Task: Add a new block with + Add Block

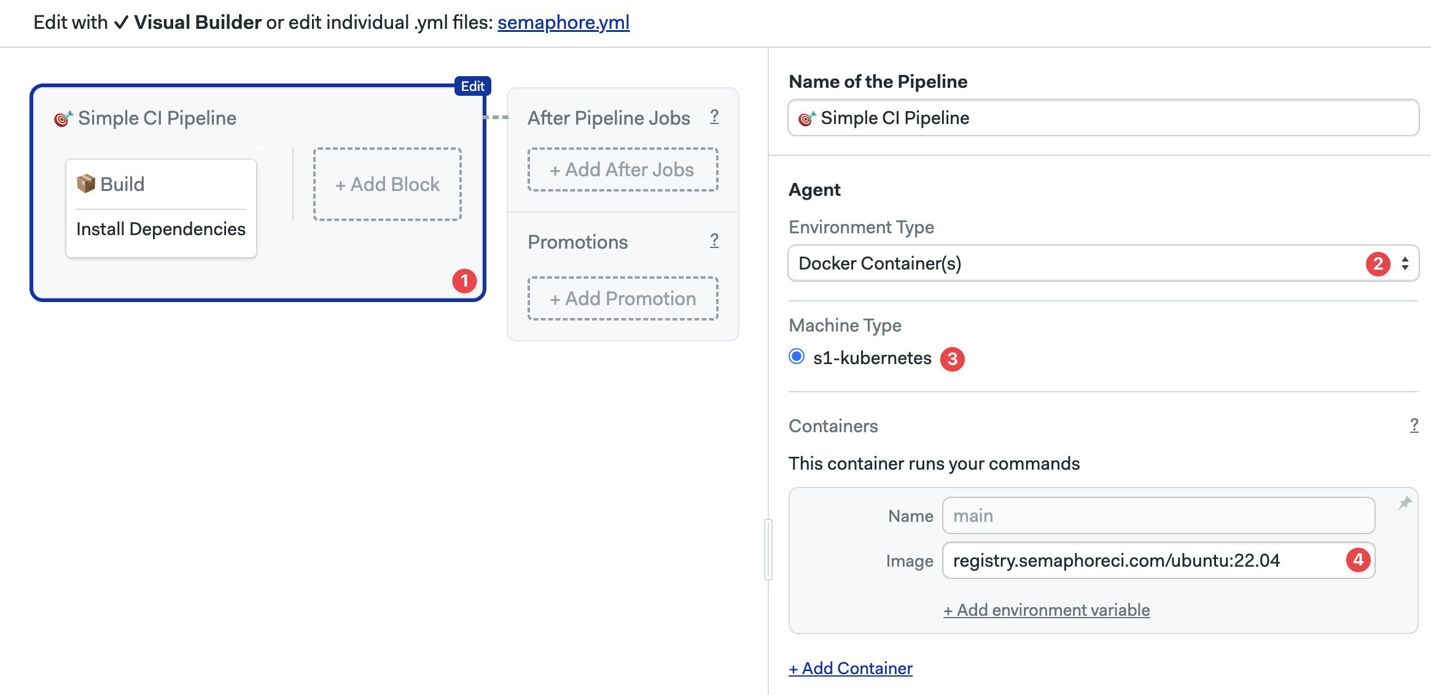Action: tap(388, 184)
